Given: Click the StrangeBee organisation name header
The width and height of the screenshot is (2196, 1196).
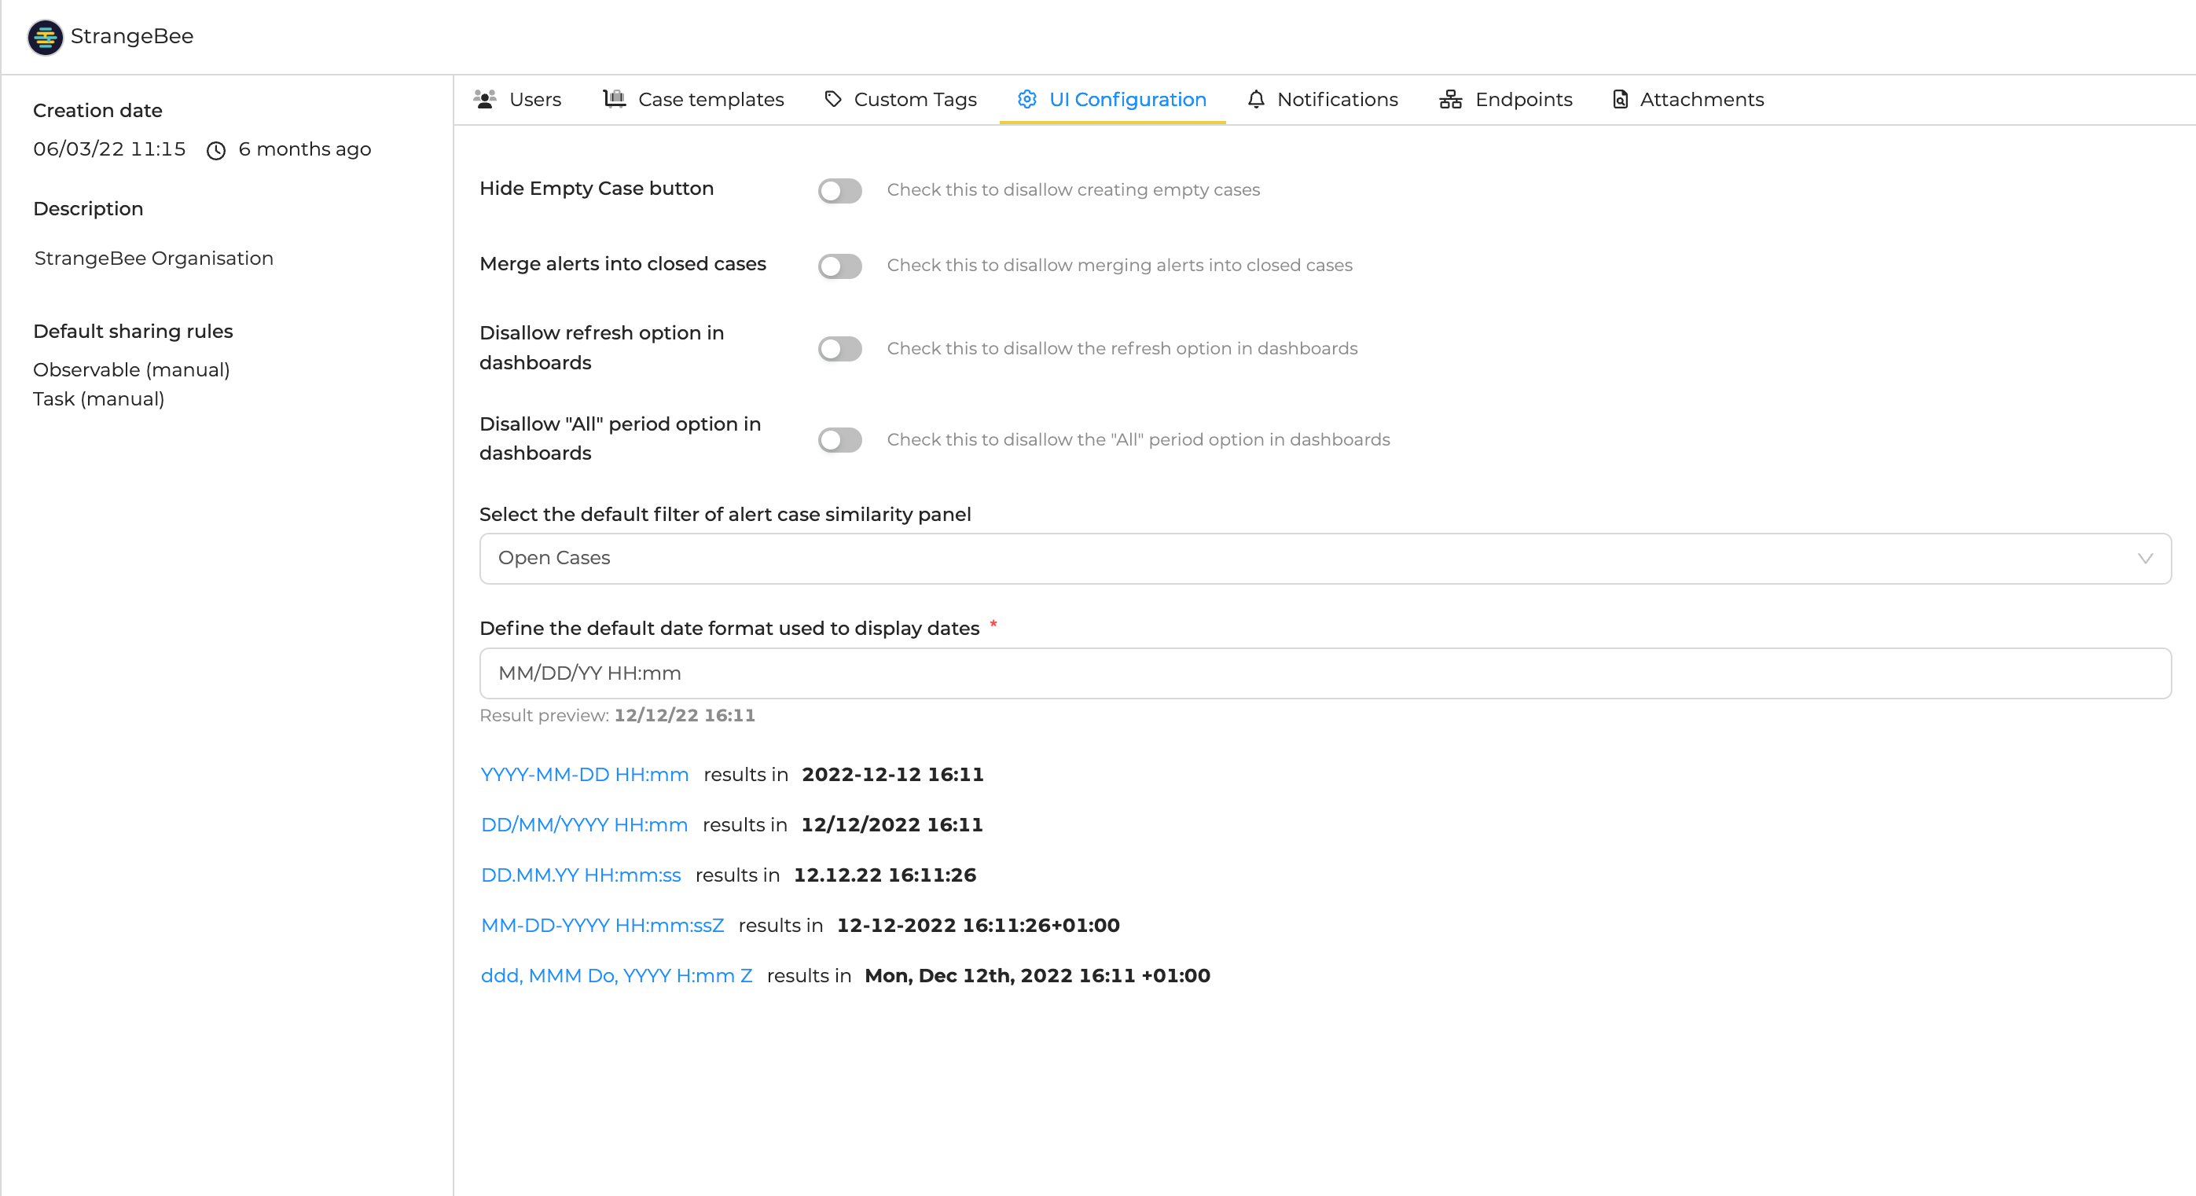Looking at the screenshot, I should [132, 36].
